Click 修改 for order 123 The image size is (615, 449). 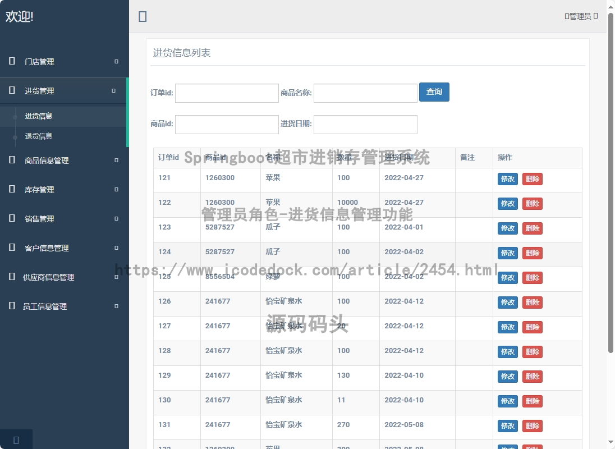507,228
